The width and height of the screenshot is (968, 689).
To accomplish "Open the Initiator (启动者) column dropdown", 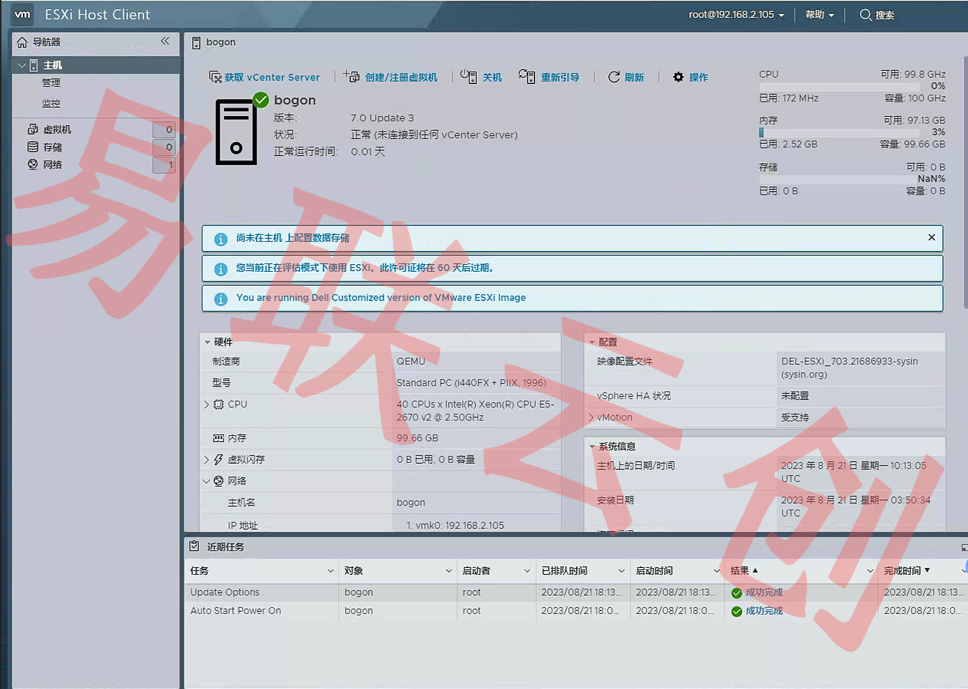I will (x=527, y=571).
